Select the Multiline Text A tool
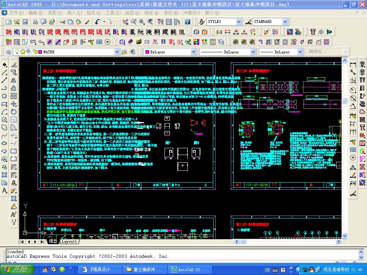 coord(4,190)
